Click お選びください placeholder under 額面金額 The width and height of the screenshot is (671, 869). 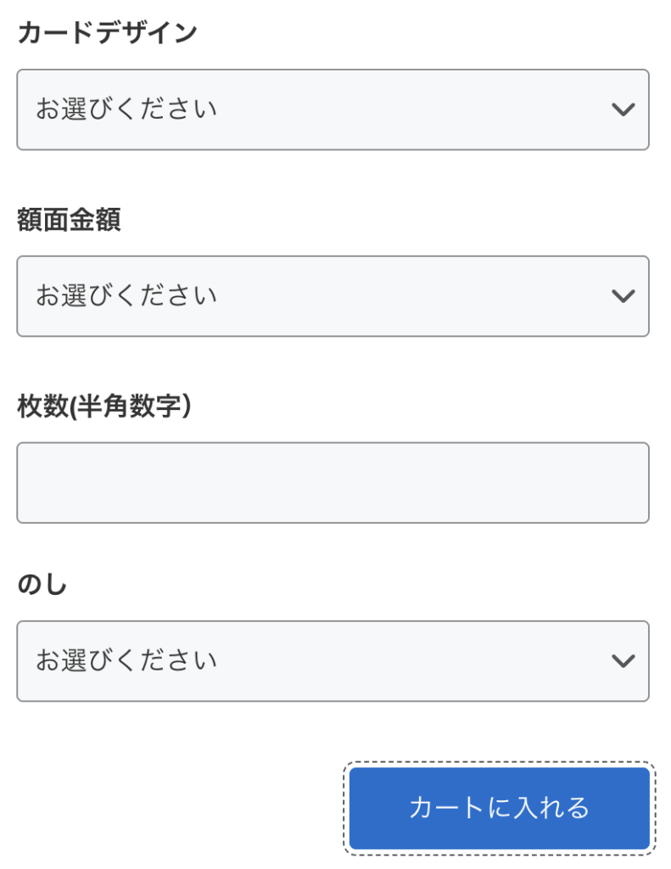pos(126,295)
